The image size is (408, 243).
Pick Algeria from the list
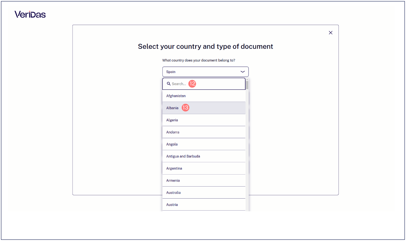204,120
